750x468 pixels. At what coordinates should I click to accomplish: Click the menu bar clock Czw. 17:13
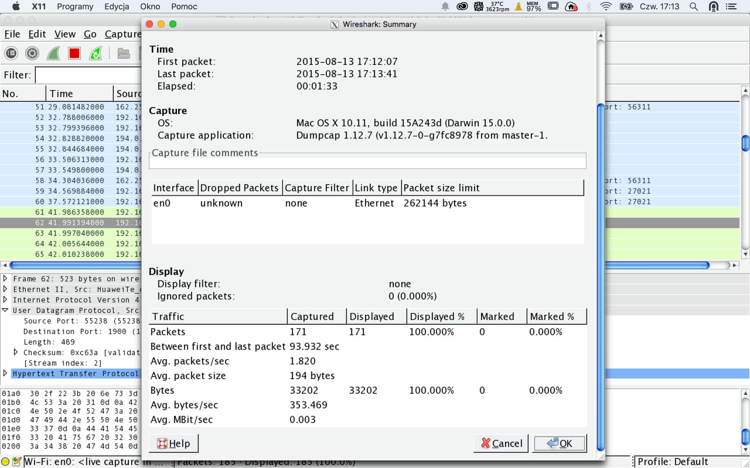[x=659, y=7]
